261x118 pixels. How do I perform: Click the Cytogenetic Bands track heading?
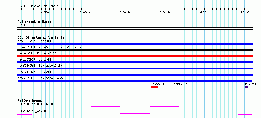point(35,22)
